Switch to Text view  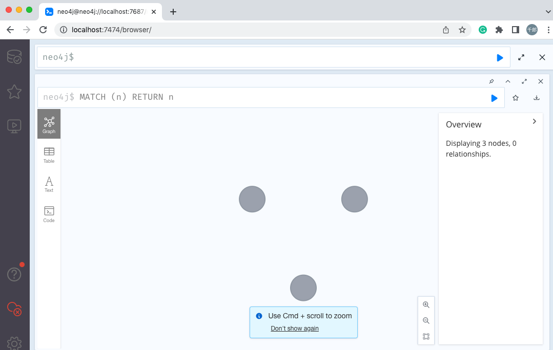point(49,185)
